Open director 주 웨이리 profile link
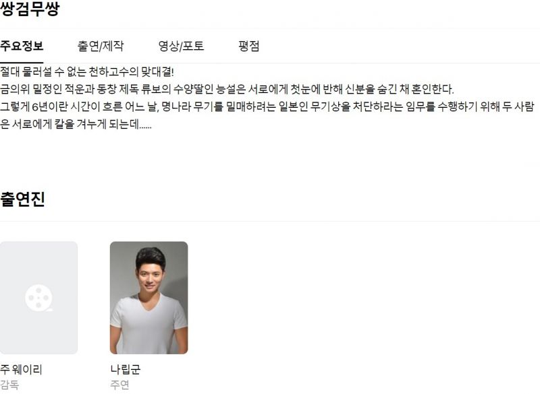Screen dimensions: 540x394 21,369
